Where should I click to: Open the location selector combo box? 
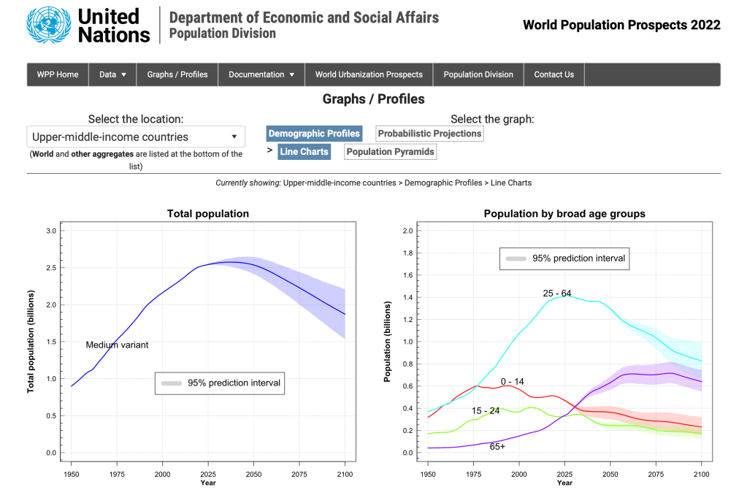tap(136, 137)
